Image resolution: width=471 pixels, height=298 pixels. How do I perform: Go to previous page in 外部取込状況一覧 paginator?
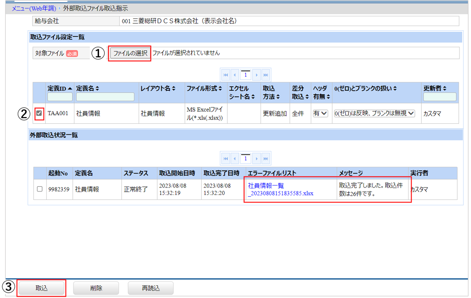pos(235,158)
